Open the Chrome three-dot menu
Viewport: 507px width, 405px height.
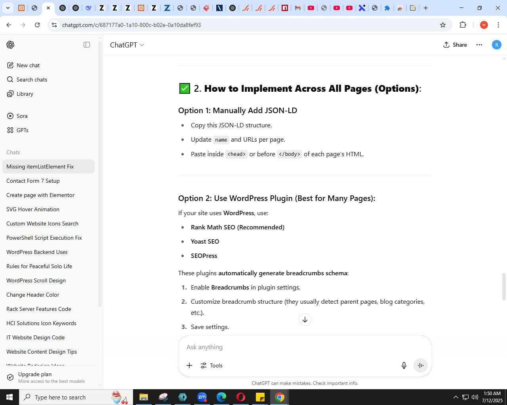click(x=498, y=25)
